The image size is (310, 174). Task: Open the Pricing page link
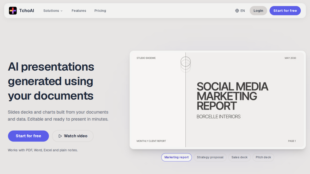point(100,11)
